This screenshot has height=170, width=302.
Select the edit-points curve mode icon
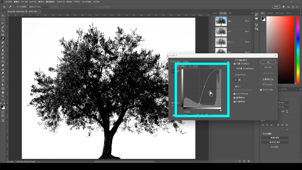point(173,71)
